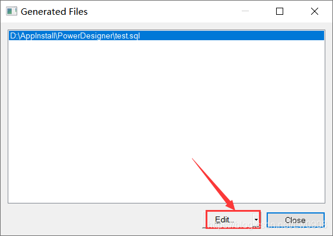Screen dimensions: 333x236
Task: Dismiss the Generated Files dialog with Close
Action: [296, 220]
